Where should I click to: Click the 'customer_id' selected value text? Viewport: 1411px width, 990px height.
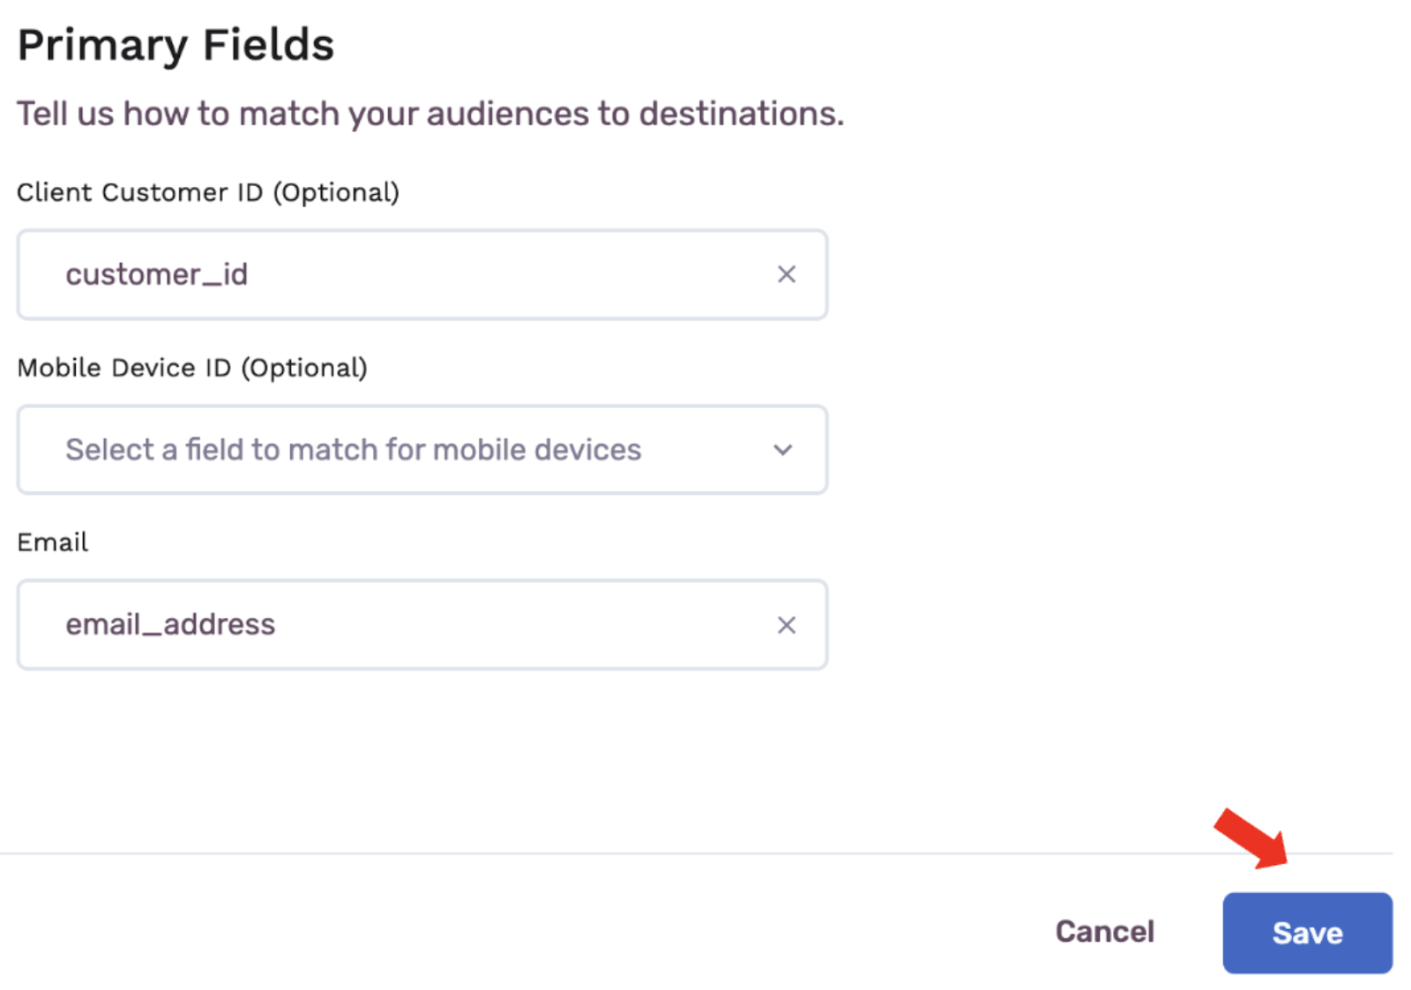157,274
